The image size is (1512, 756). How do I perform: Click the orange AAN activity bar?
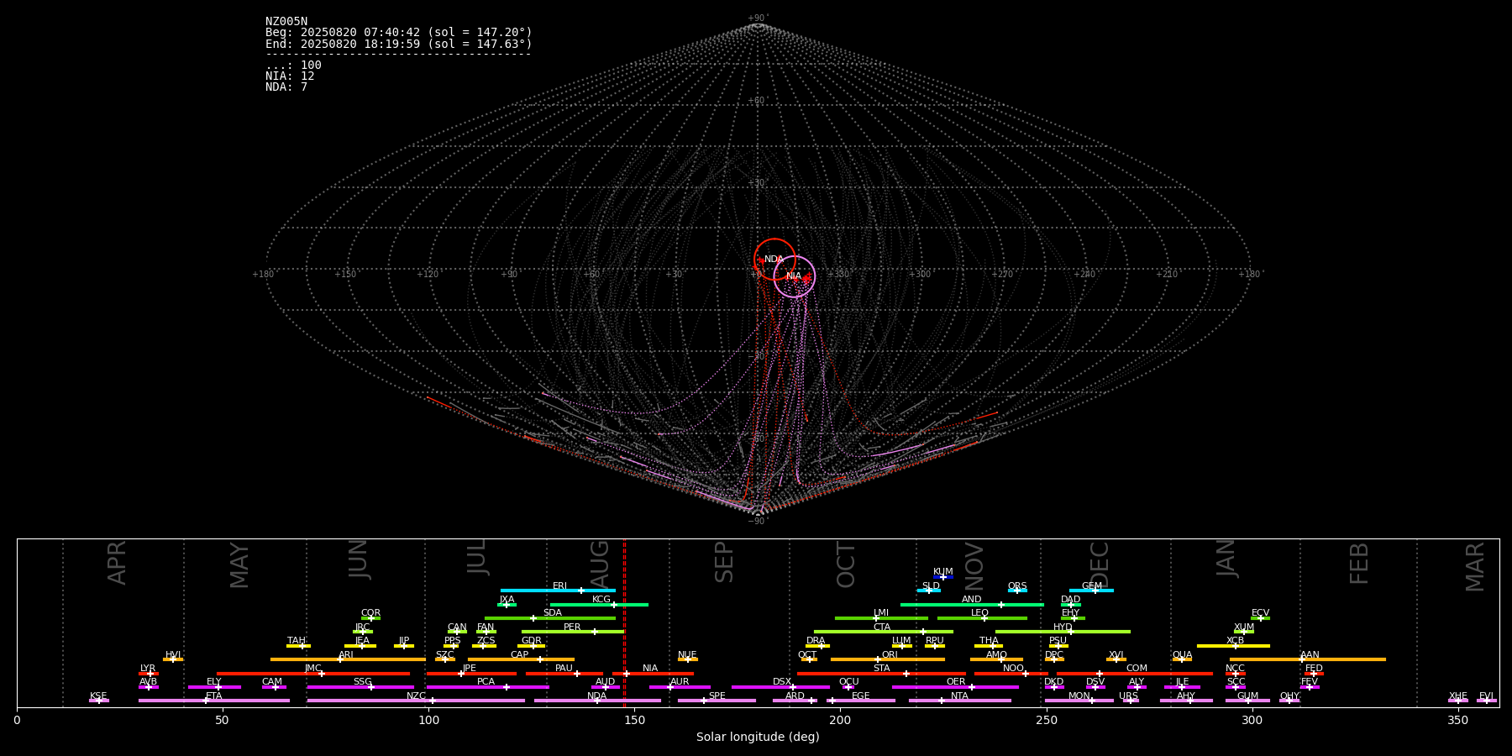coord(1308,659)
